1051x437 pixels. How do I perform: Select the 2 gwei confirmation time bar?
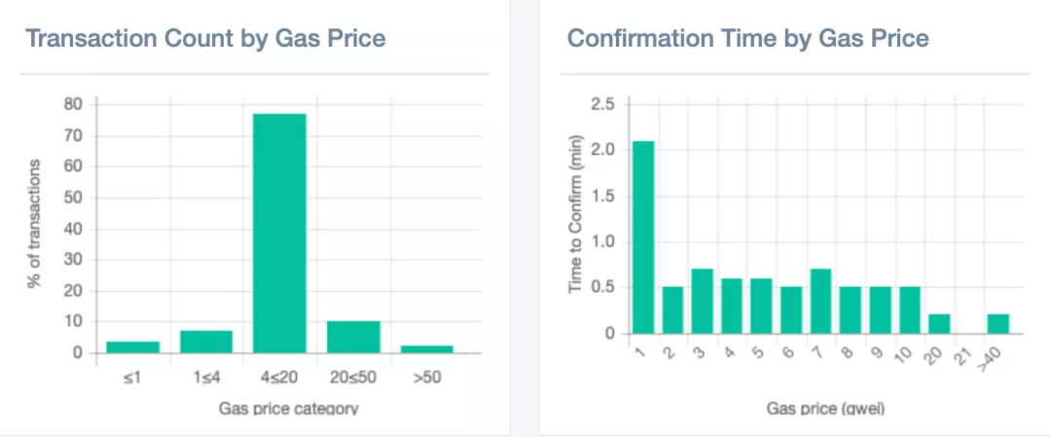(x=673, y=310)
